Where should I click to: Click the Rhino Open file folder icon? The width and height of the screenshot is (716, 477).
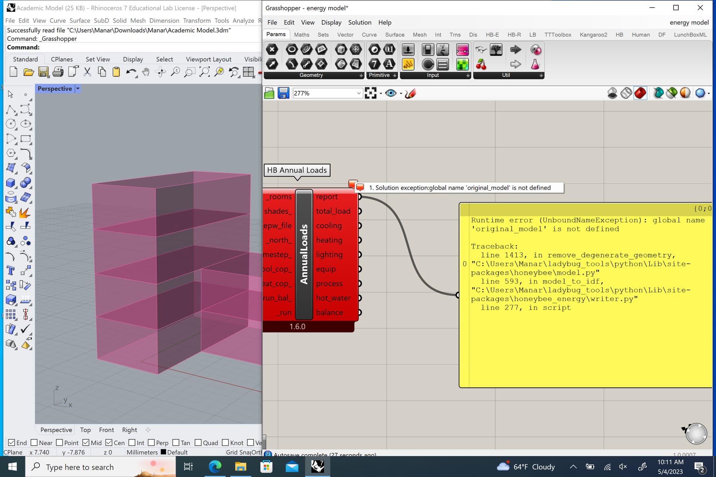28,72
